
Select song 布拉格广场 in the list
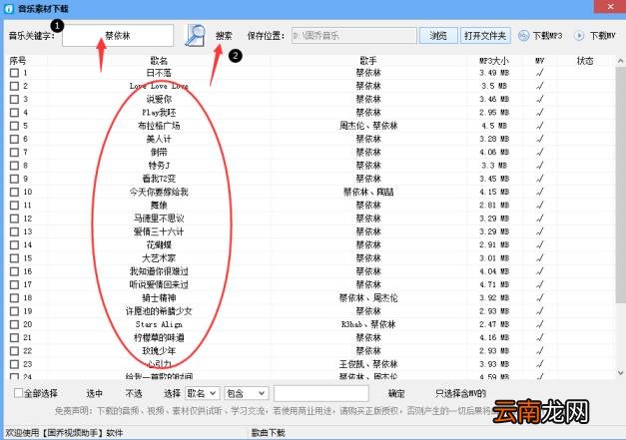click(x=159, y=126)
